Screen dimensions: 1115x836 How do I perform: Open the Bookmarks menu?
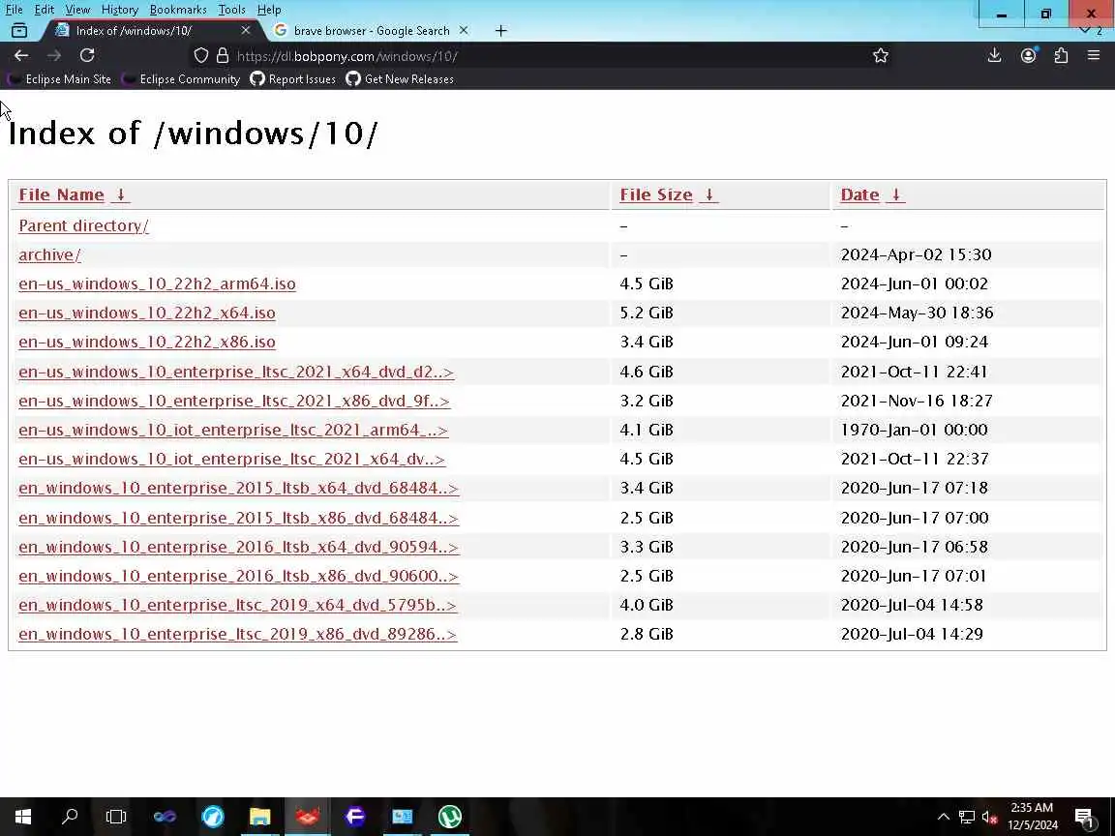[x=178, y=10]
